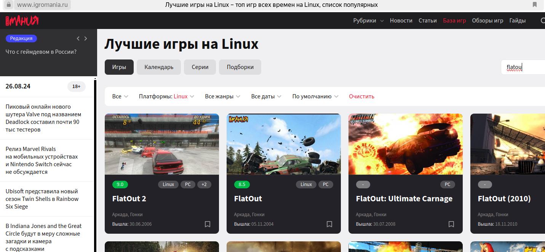
Task: Click the PC platform tag on FlatOut 2
Action: [x=188, y=185]
